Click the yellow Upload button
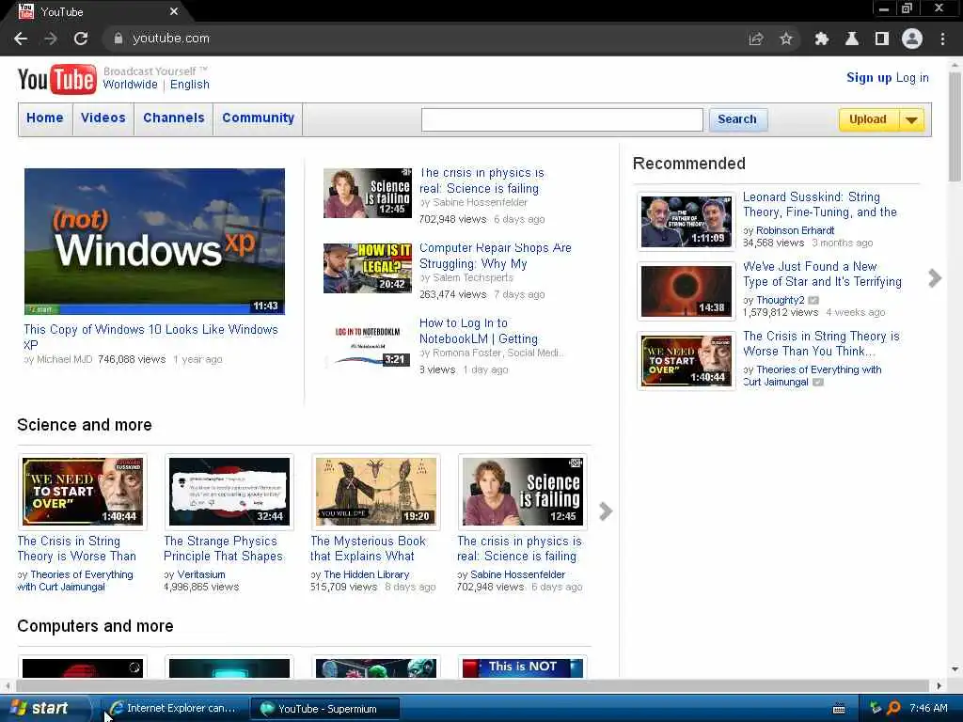This screenshot has height=722, width=963. 868,119
